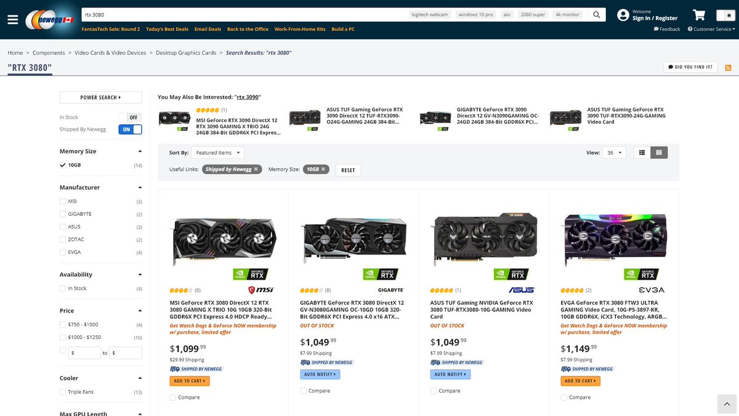Open the GIGABYTE brand logo

point(391,290)
